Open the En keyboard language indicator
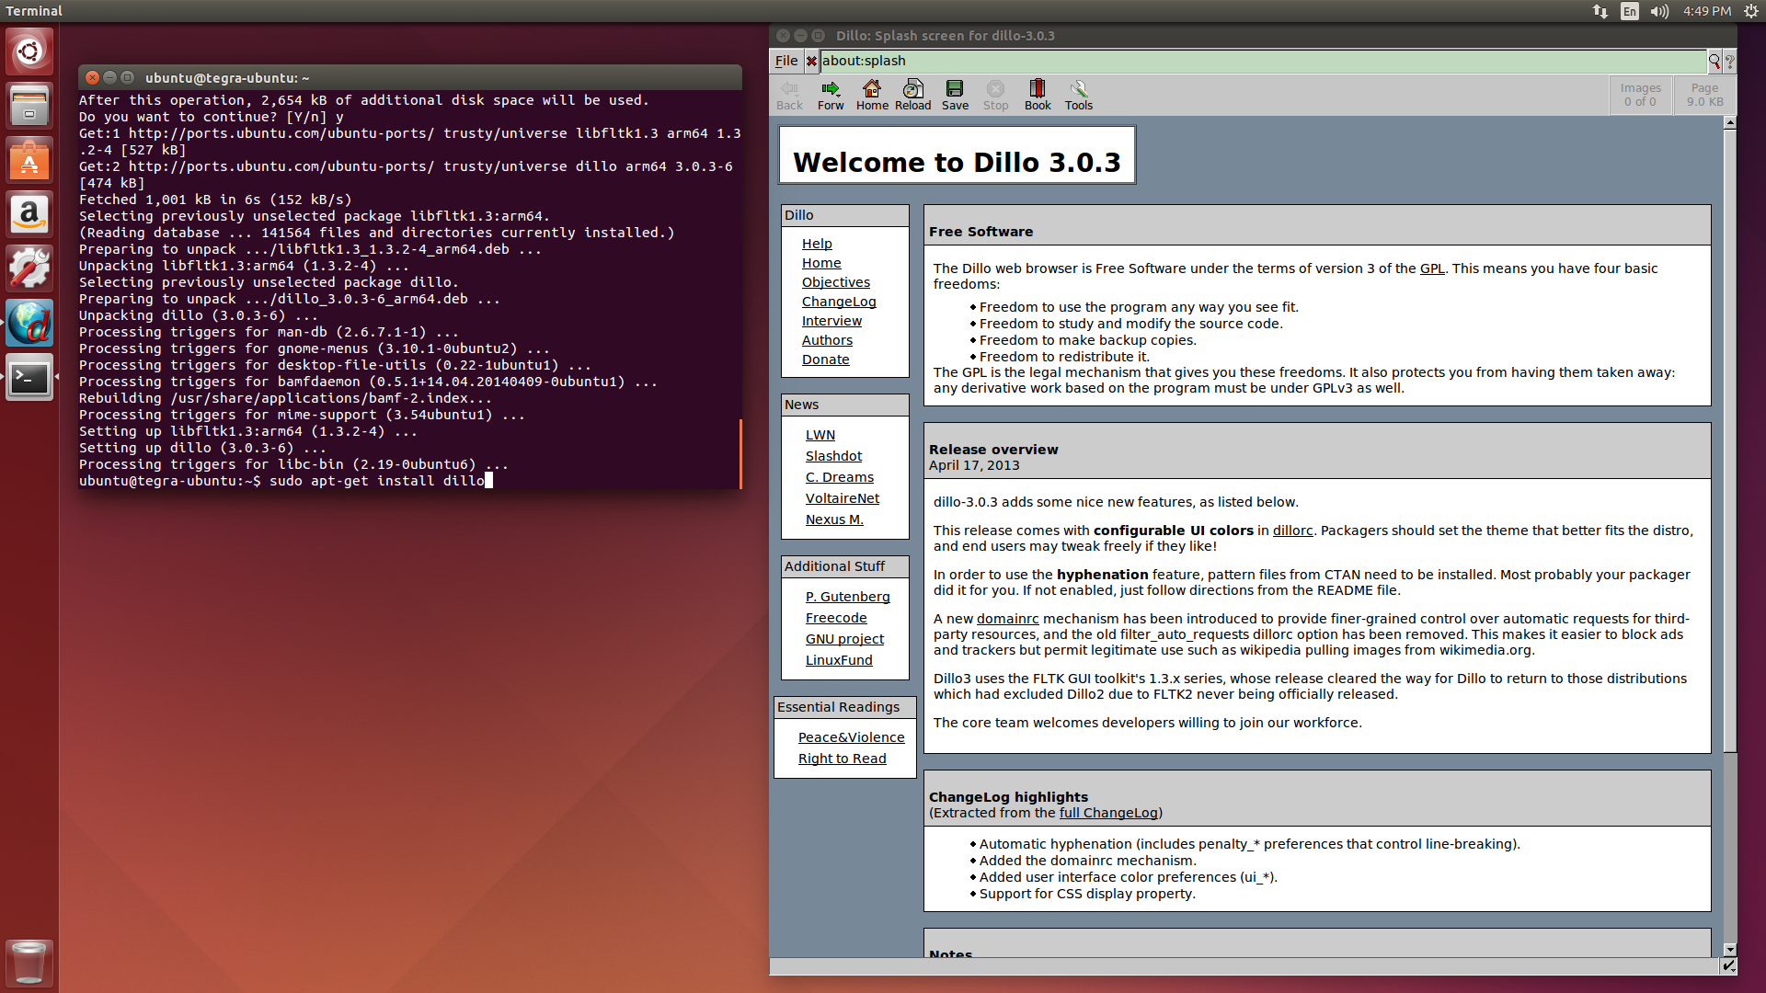This screenshot has height=993, width=1766. pos(1630,11)
